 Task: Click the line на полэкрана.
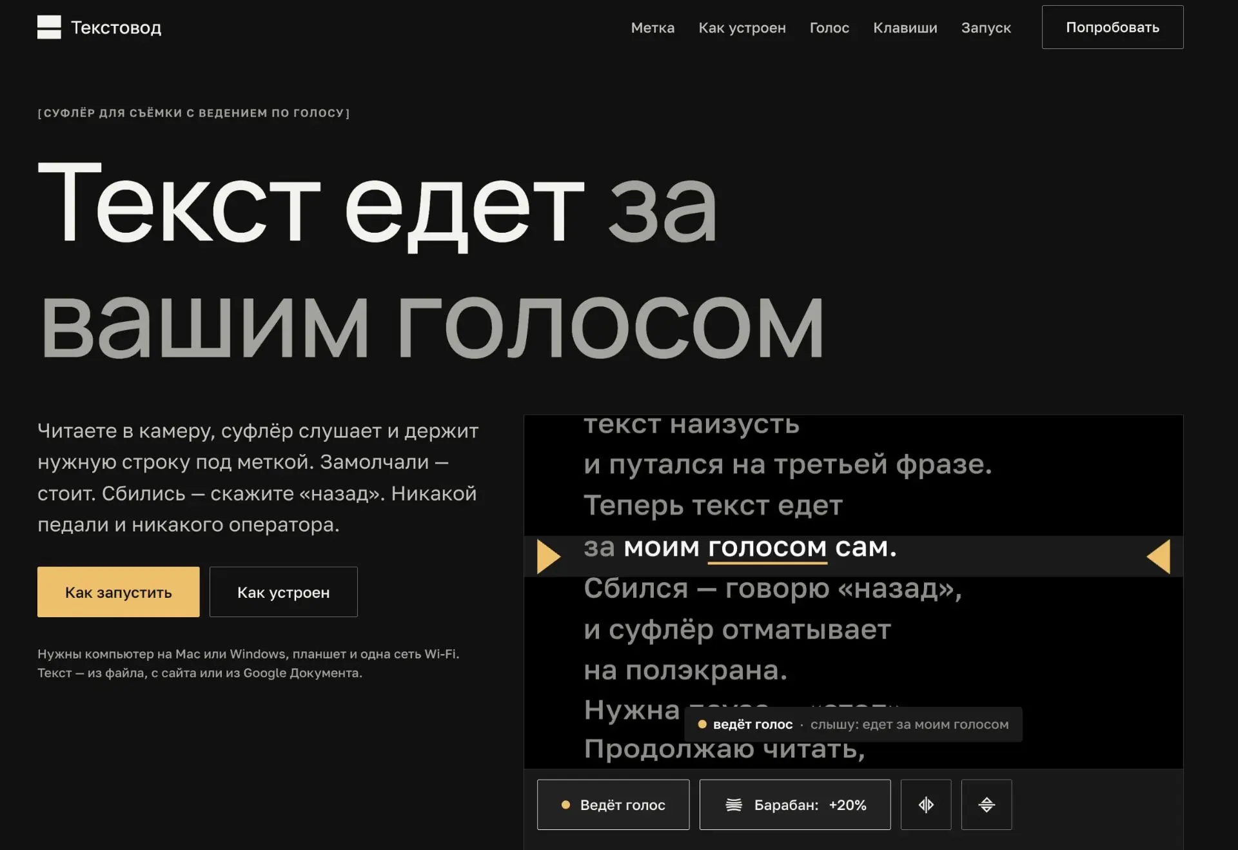click(x=685, y=671)
